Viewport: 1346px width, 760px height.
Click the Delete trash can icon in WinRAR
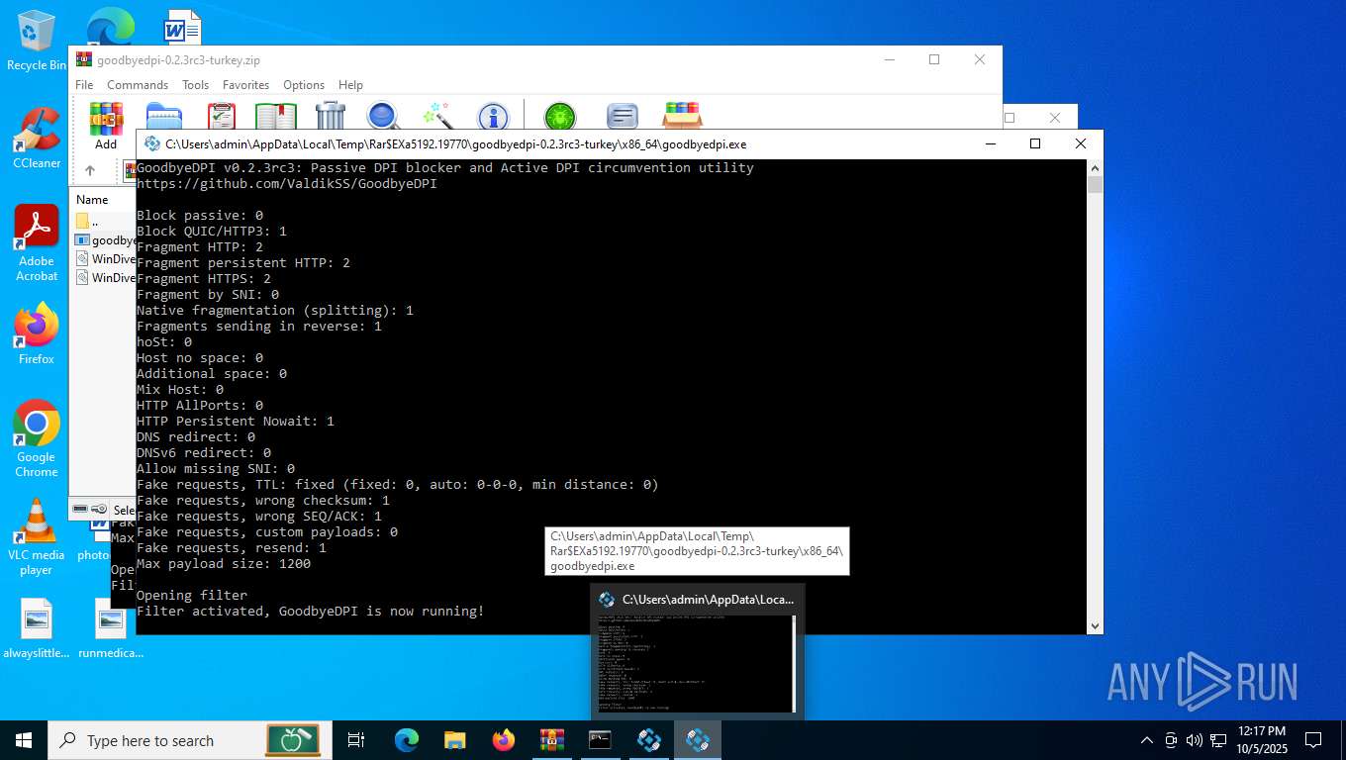click(x=331, y=117)
